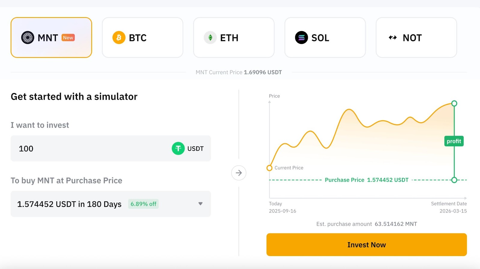This screenshot has width=480, height=269.
Task: Open the purchase price options dropdown
Action: pyautogui.click(x=200, y=204)
